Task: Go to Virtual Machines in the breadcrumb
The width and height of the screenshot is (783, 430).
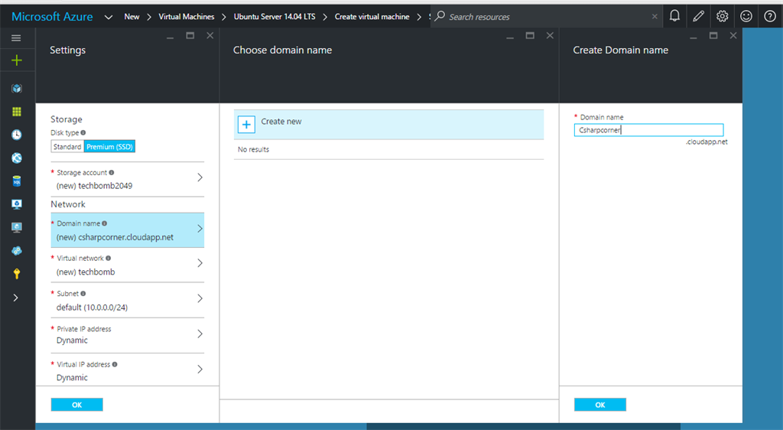Action: [187, 17]
